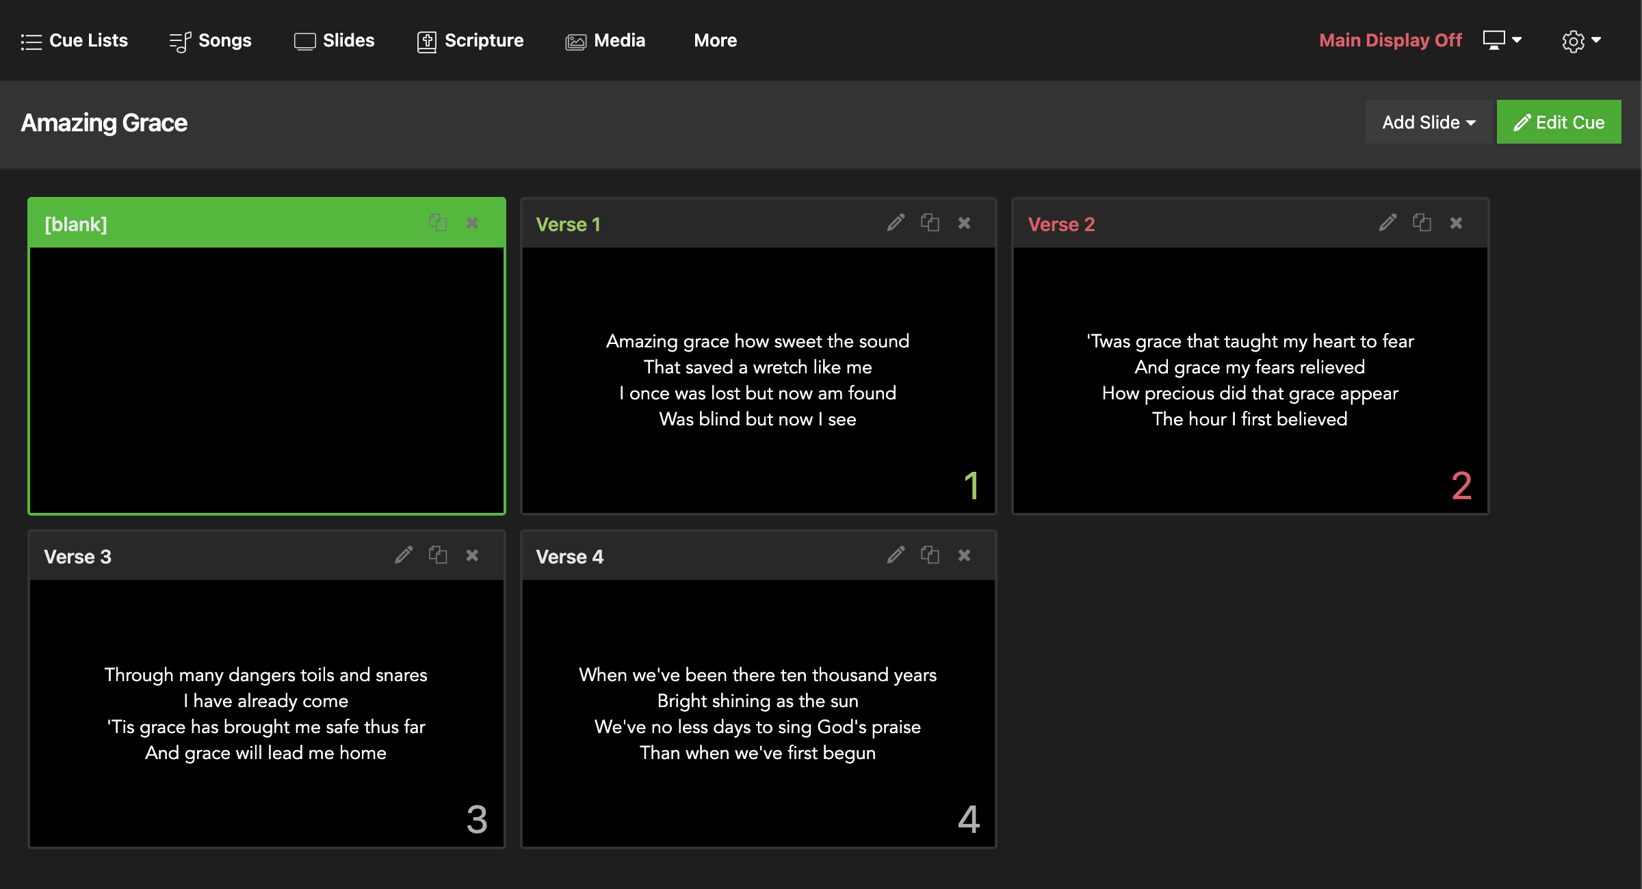
Task: Click the Verse 1 slide label
Action: [x=568, y=224]
